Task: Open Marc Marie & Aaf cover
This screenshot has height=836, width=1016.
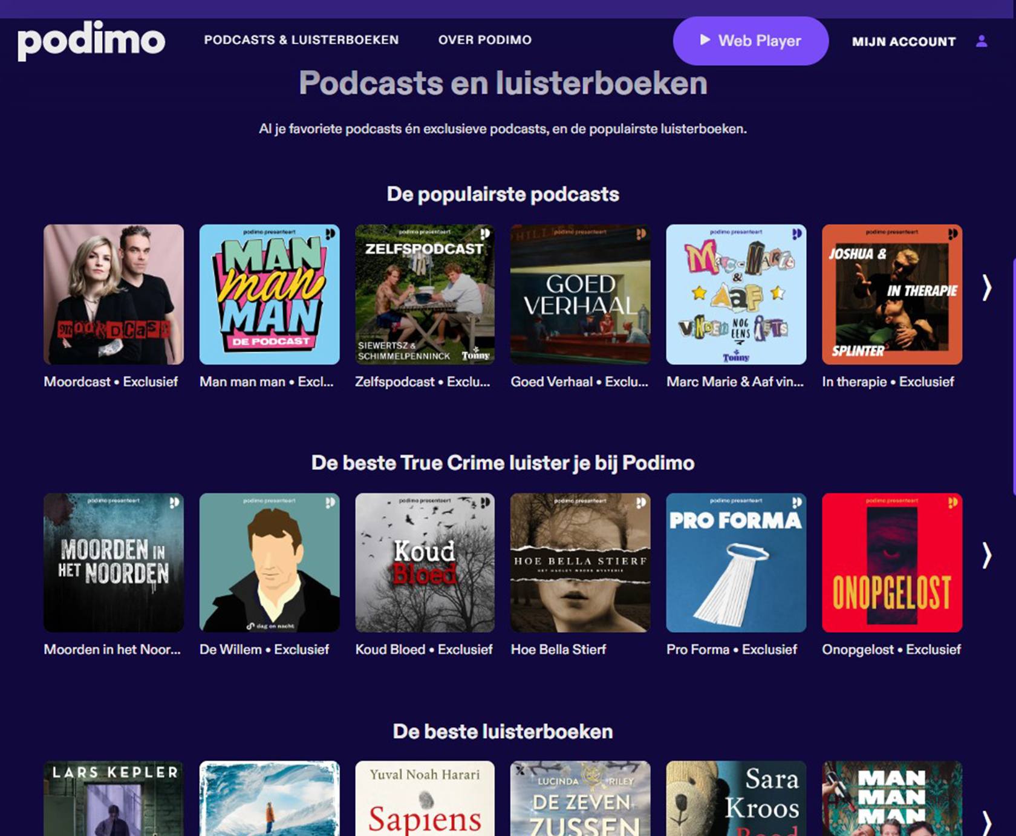Action: 736,295
